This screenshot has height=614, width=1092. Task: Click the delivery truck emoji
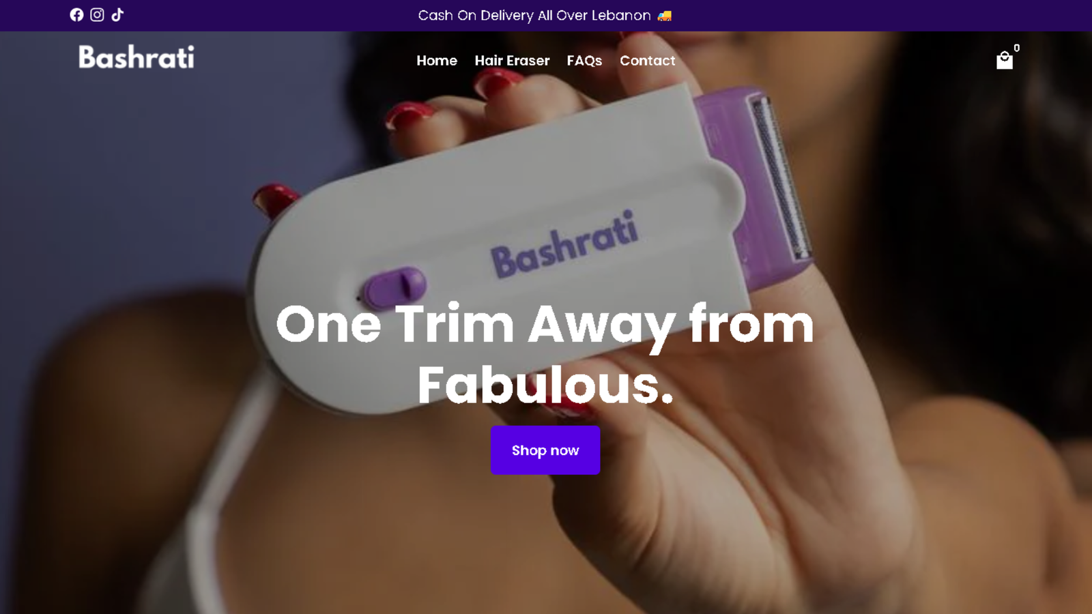[665, 16]
